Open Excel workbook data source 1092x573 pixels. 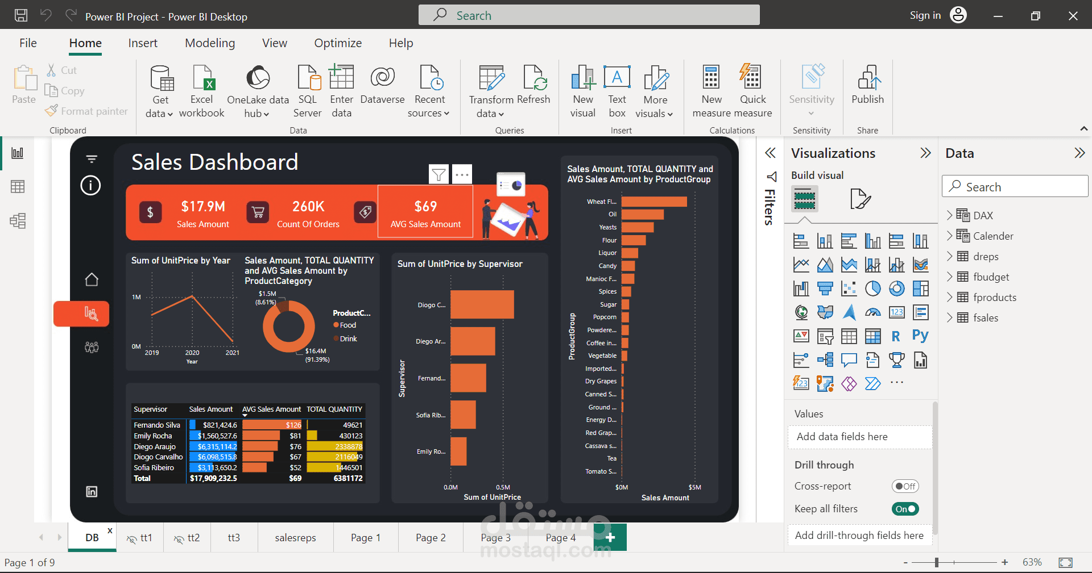click(x=202, y=91)
